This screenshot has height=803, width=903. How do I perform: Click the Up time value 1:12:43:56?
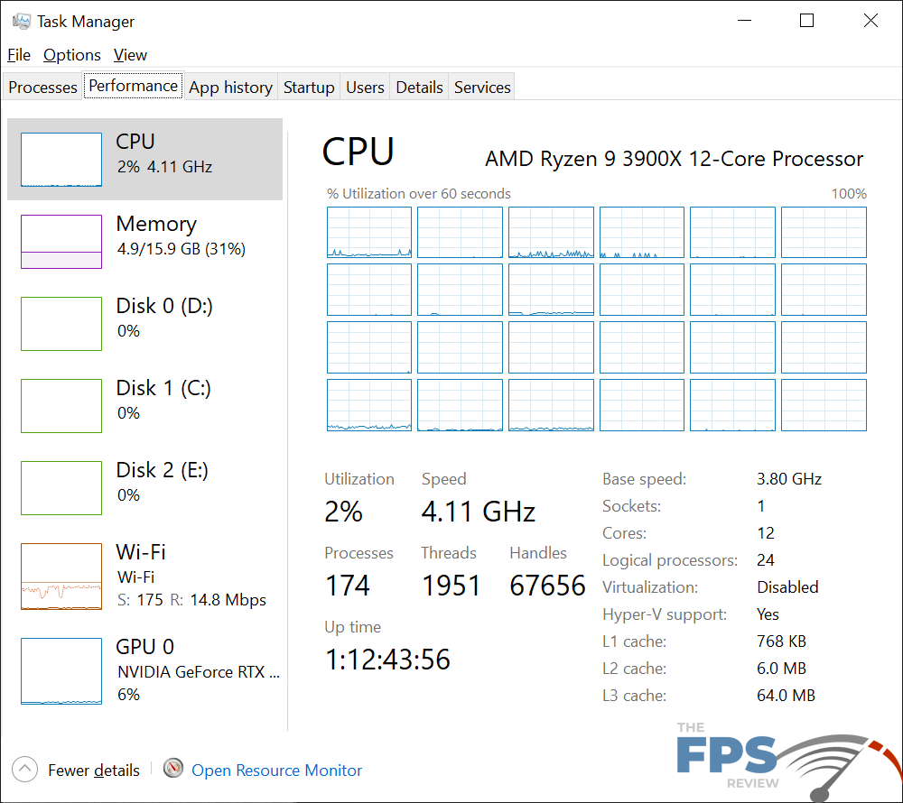[x=387, y=660]
